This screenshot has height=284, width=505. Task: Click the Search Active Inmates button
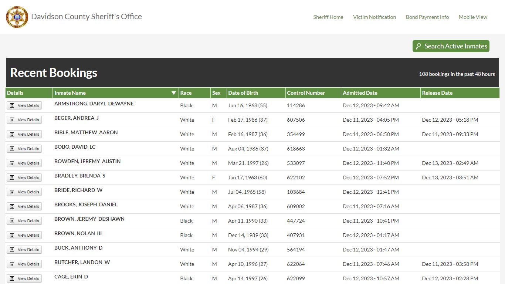click(451, 46)
